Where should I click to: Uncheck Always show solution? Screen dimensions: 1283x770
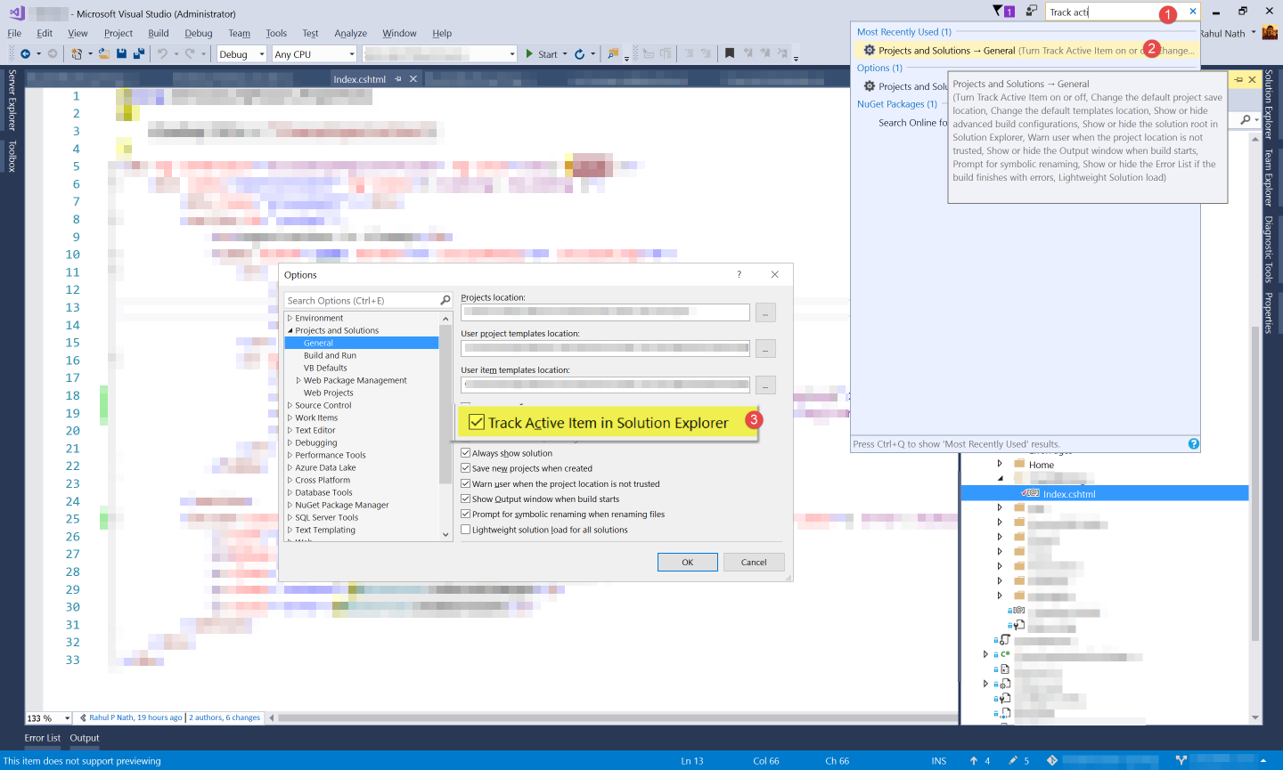coord(465,453)
